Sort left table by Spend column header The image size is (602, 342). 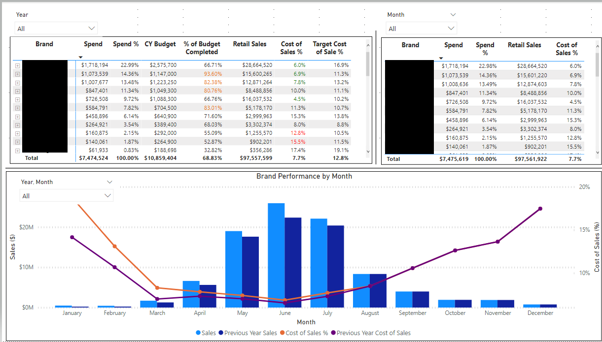point(93,44)
